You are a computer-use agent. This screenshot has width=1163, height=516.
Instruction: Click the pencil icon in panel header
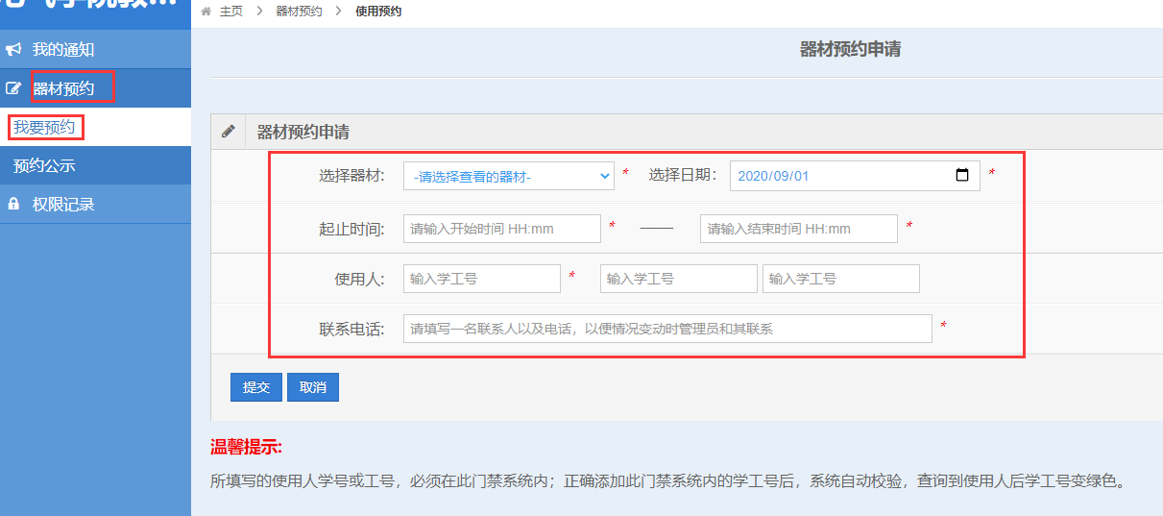click(x=228, y=132)
